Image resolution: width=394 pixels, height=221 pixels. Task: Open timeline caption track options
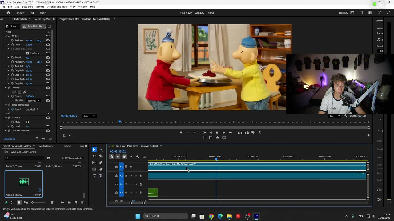144,157
